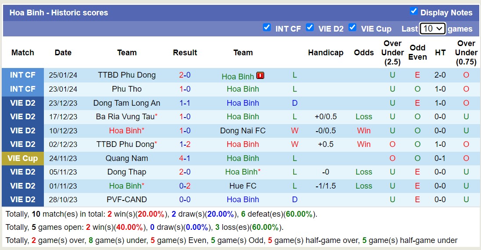481x250 pixels.
Task: Select the Dong Thap team link
Action: click(127, 172)
